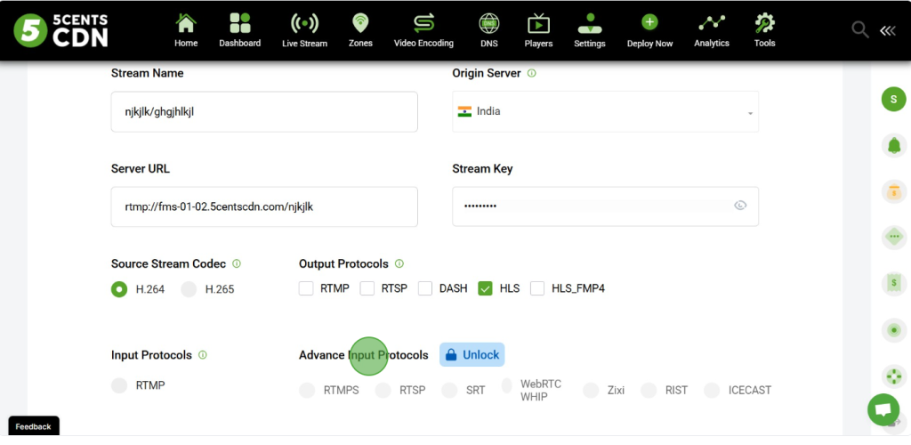Uncheck the HLS output protocol
Image resolution: width=911 pixels, height=445 pixels.
pos(485,288)
